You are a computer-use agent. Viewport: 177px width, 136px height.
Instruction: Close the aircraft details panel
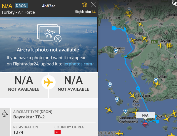[x=93, y=4]
